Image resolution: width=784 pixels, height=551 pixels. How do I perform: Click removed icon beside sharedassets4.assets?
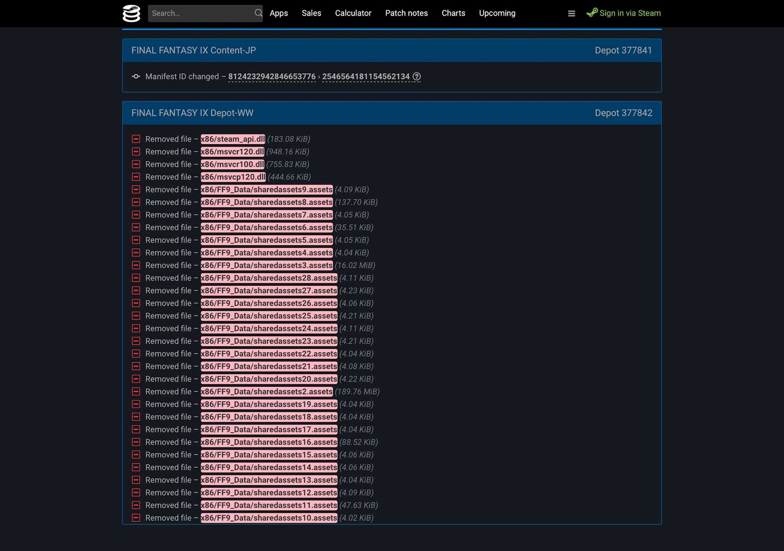pyautogui.click(x=136, y=253)
